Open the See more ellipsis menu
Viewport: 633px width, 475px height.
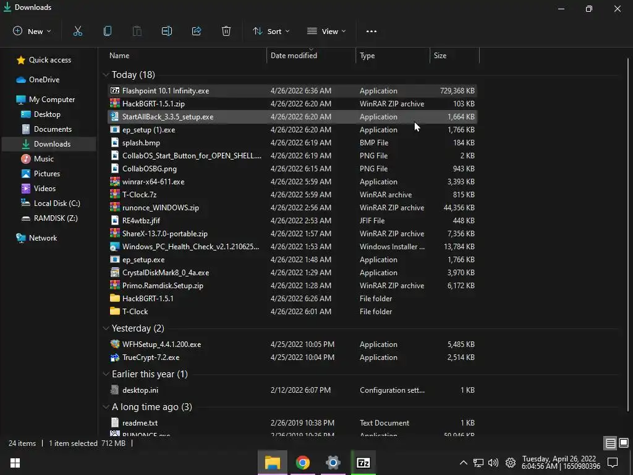pyautogui.click(x=372, y=31)
